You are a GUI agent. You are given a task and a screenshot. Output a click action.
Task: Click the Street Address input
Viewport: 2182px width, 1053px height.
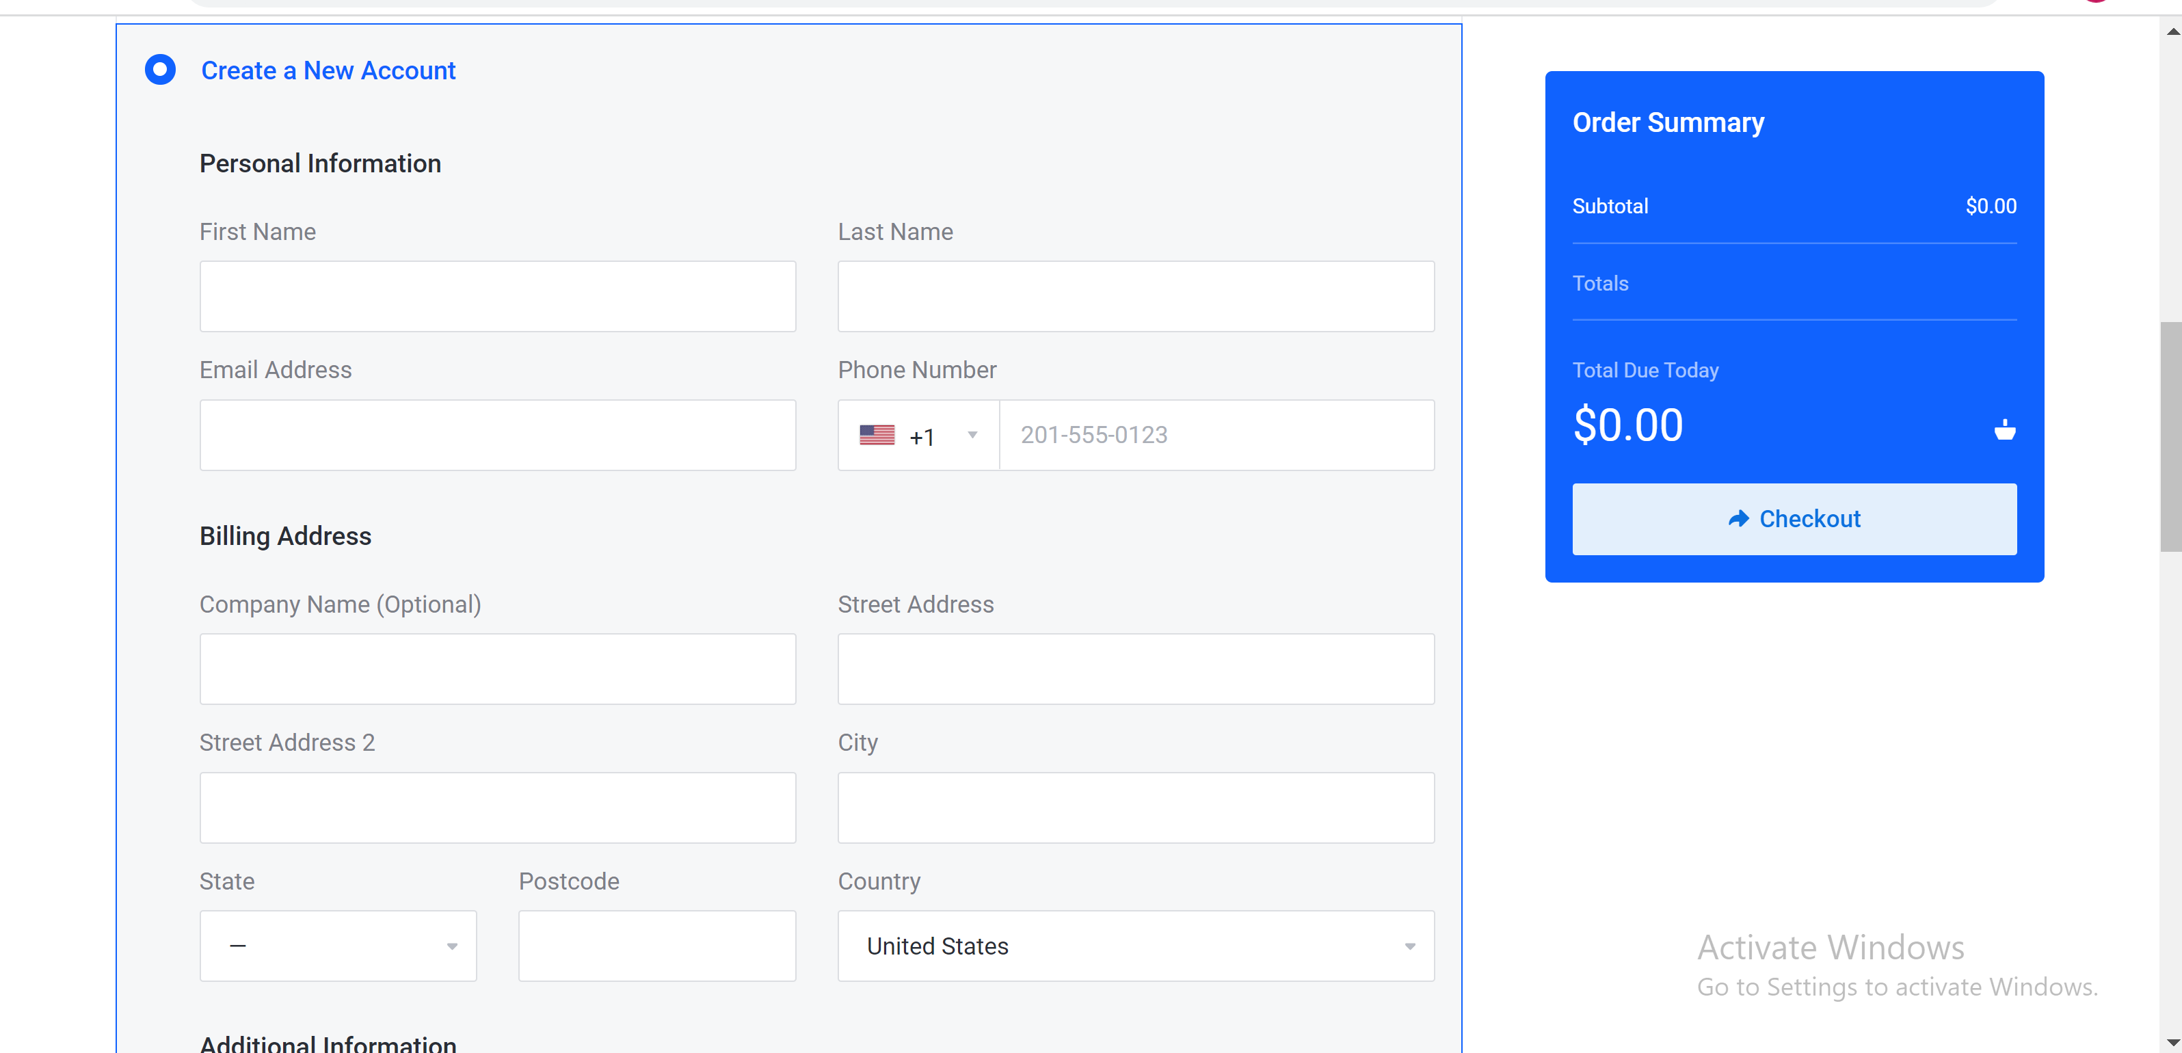[1135, 669]
